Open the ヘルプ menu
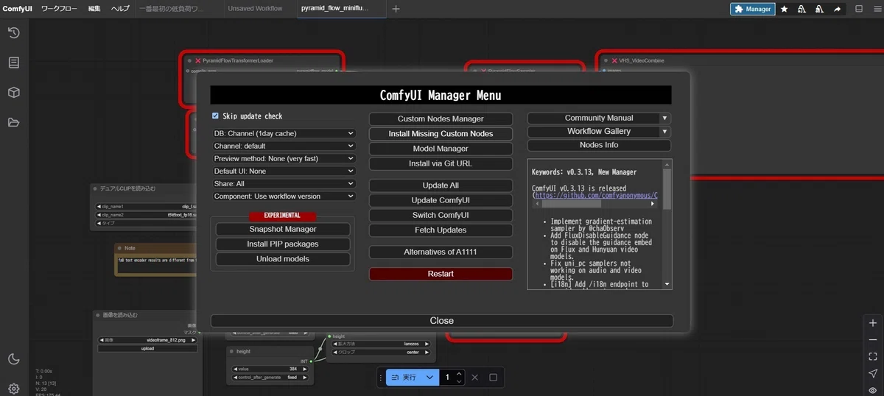This screenshot has width=884, height=396. pos(120,9)
